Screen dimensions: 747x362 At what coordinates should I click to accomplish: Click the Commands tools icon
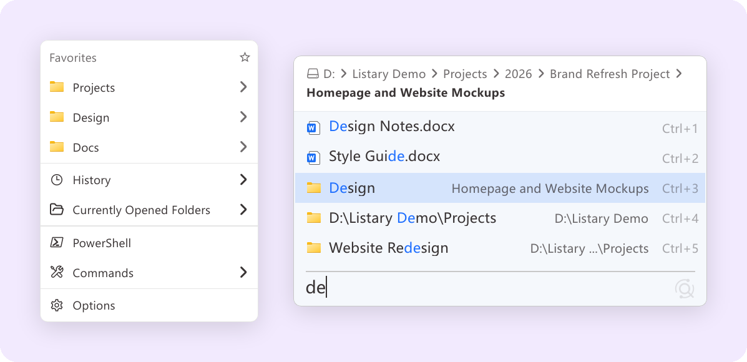[x=57, y=273]
